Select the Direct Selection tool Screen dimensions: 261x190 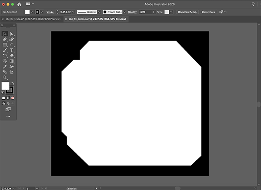coord(11,34)
